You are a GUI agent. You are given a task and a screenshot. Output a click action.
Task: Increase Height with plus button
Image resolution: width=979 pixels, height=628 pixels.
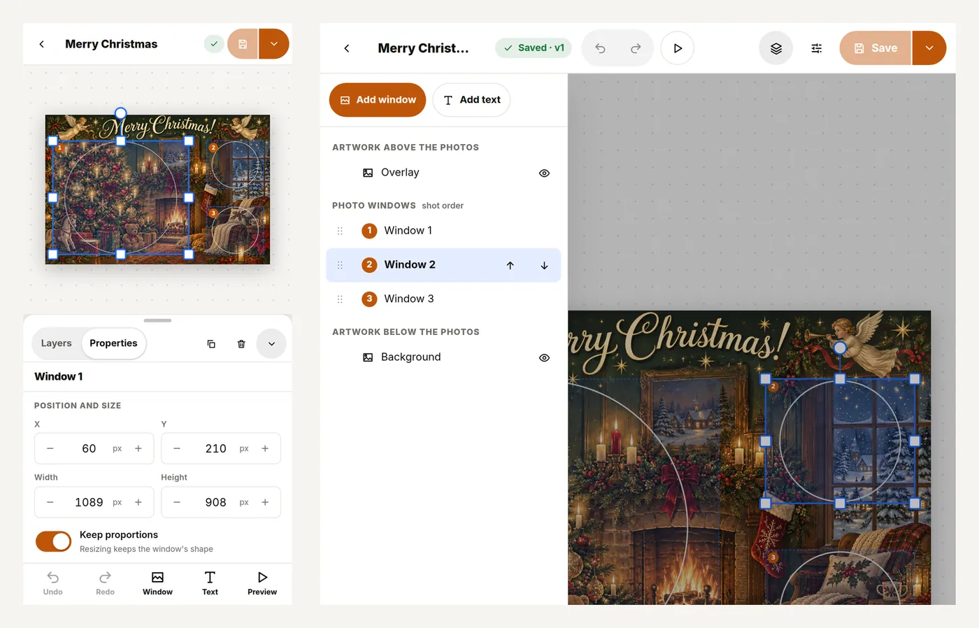point(265,502)
